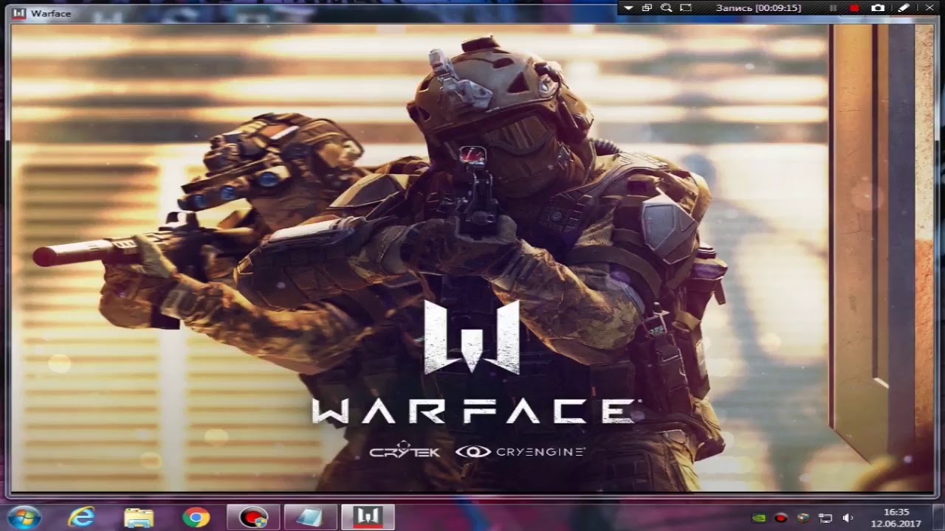Open the Windows Start menu
Image resolution: width=945 pixels, height=531 pixels.
tap(26, 517)
